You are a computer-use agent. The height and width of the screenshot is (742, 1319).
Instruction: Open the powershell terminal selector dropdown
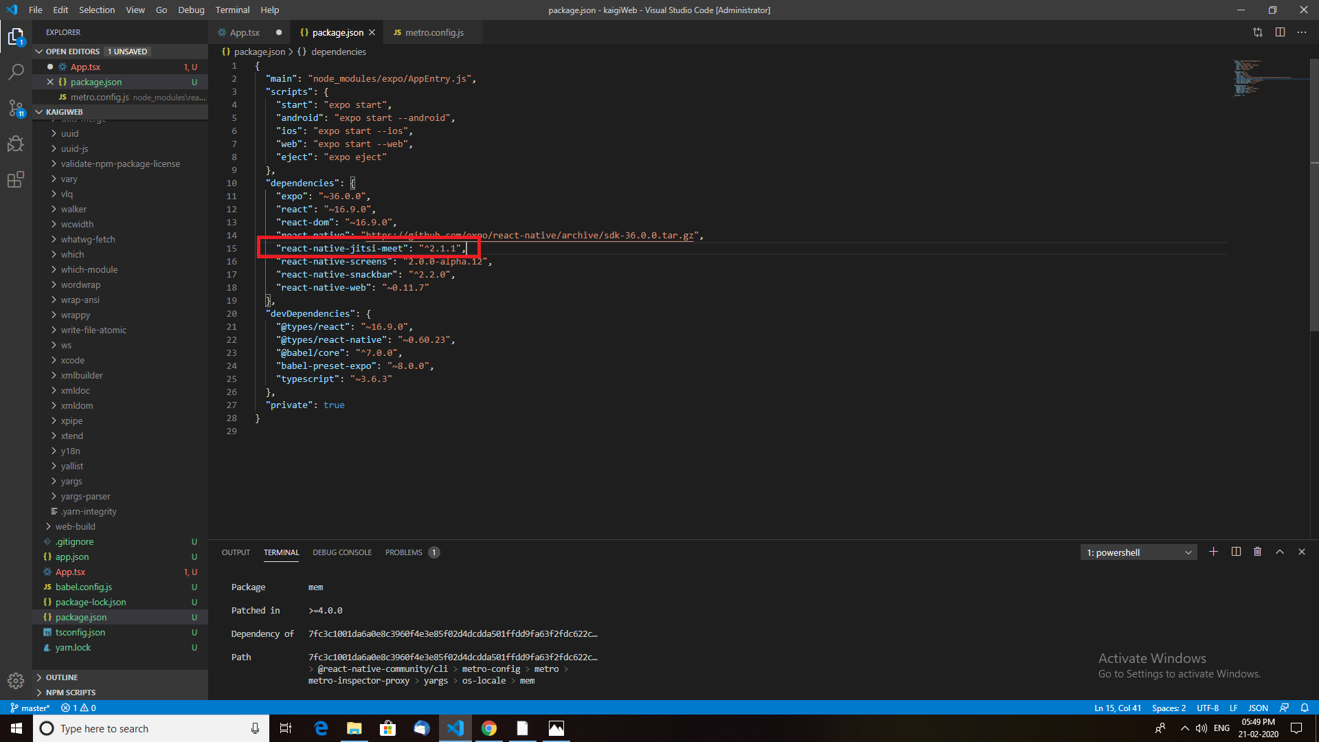pyautogui.click(x=1138, y=552)
